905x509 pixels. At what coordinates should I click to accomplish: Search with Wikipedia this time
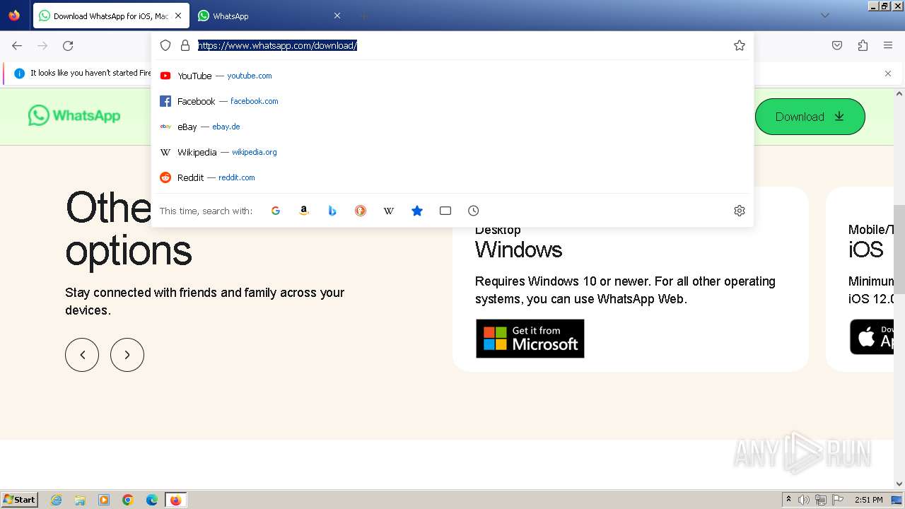(389, 211)
